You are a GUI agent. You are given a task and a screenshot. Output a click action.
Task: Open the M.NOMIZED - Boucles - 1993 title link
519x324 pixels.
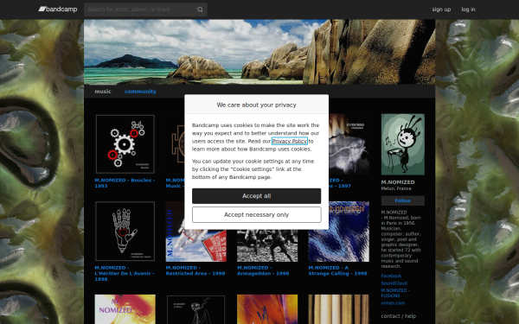(x=125, y=183)
